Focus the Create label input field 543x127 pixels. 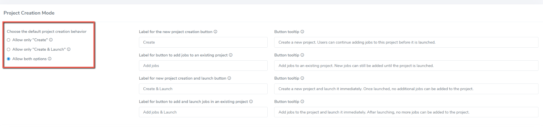[x=203, y=42]
